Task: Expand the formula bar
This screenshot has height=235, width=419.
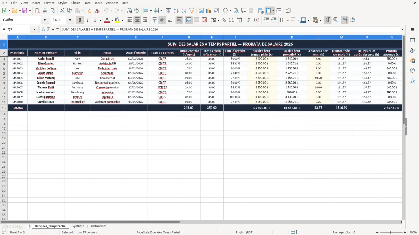Action: (402, 30)
